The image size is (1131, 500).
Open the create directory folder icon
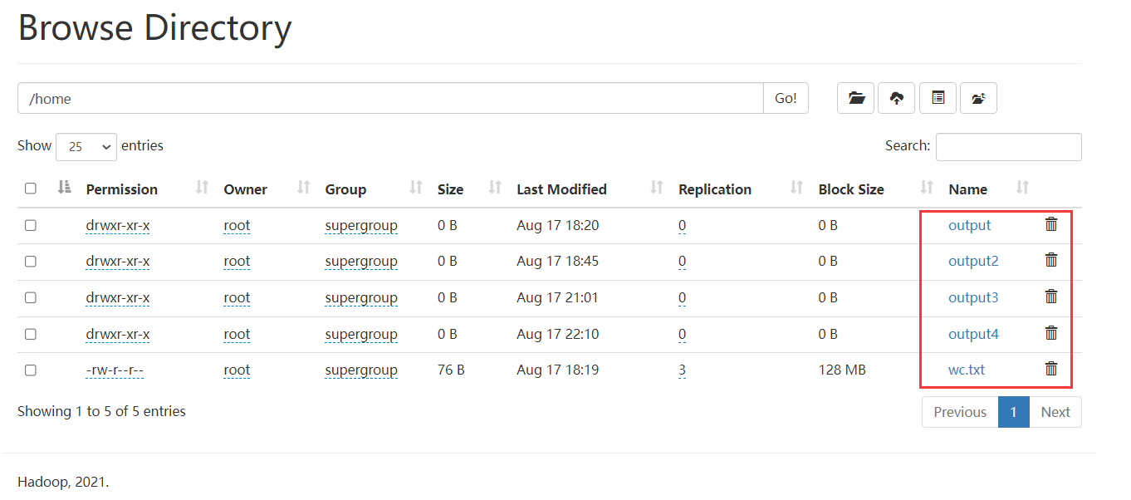pos(856,98)
